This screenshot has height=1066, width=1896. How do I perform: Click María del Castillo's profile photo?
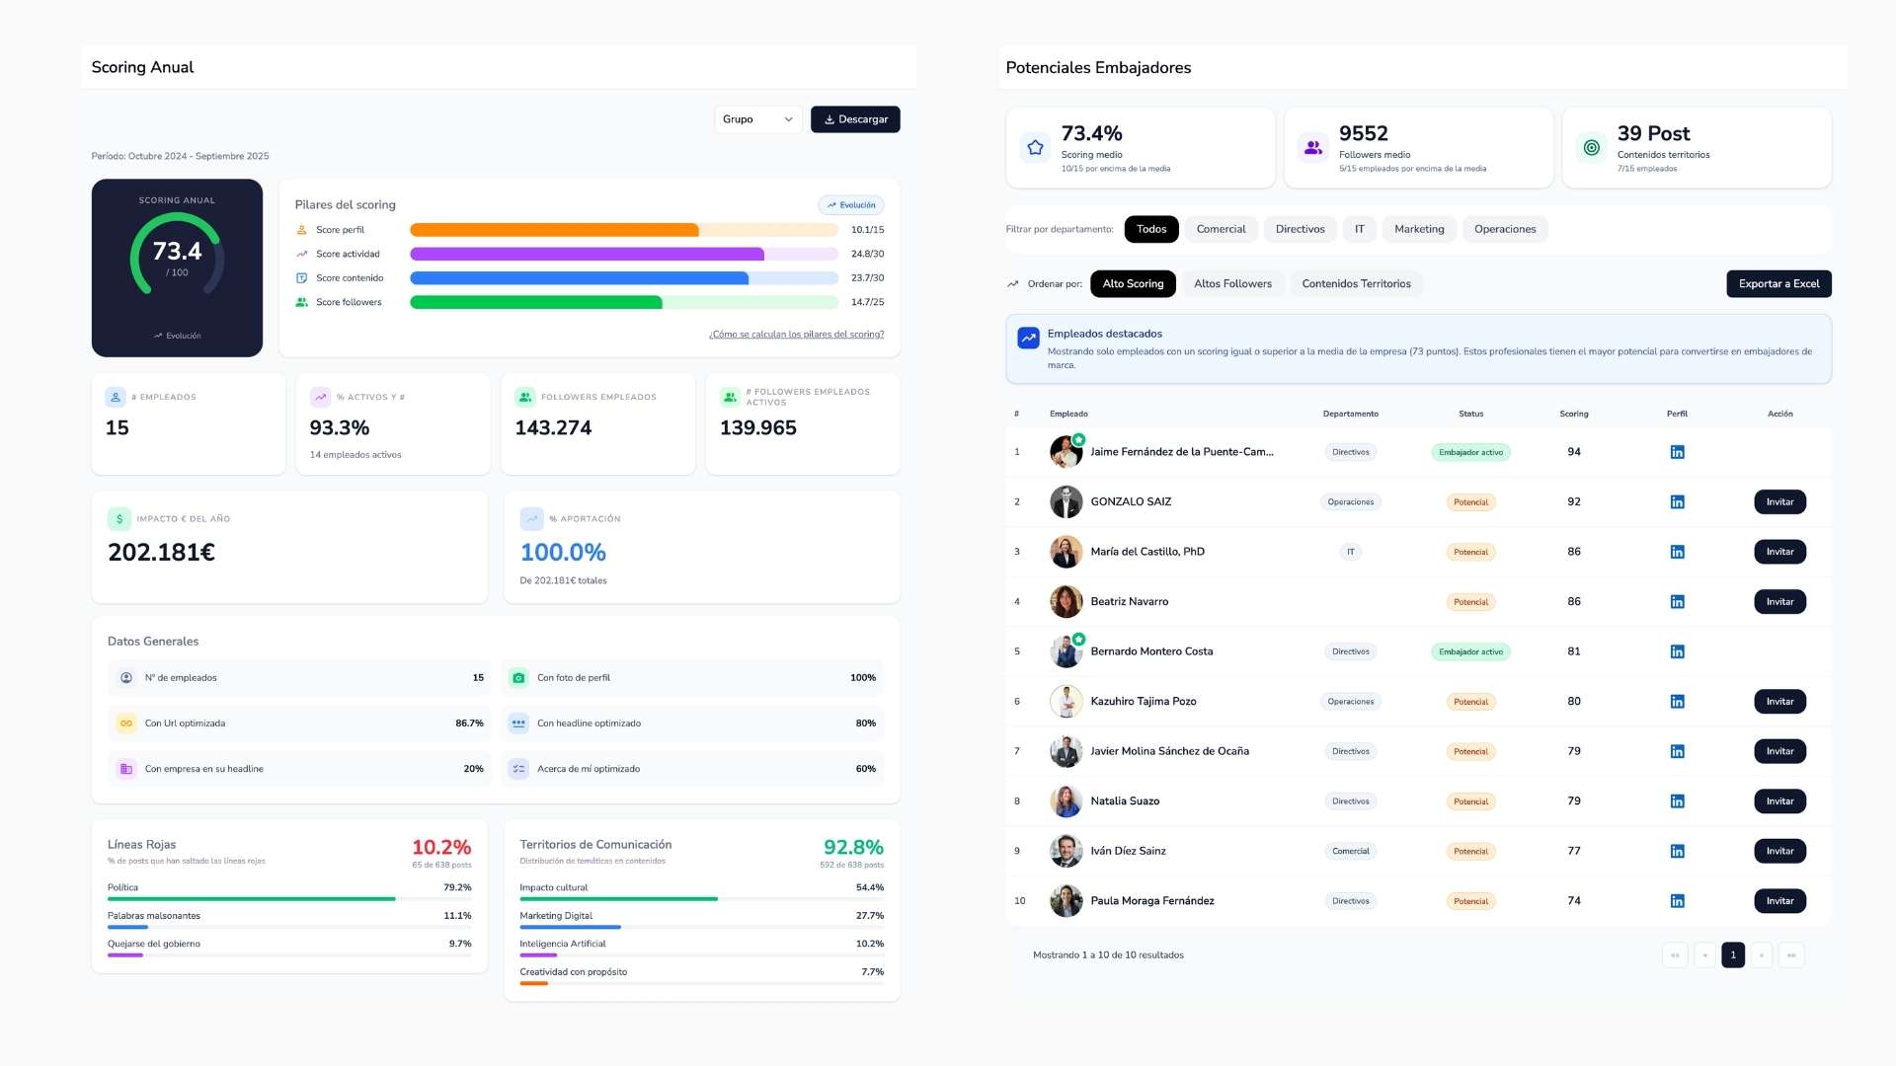point(1066,552)
